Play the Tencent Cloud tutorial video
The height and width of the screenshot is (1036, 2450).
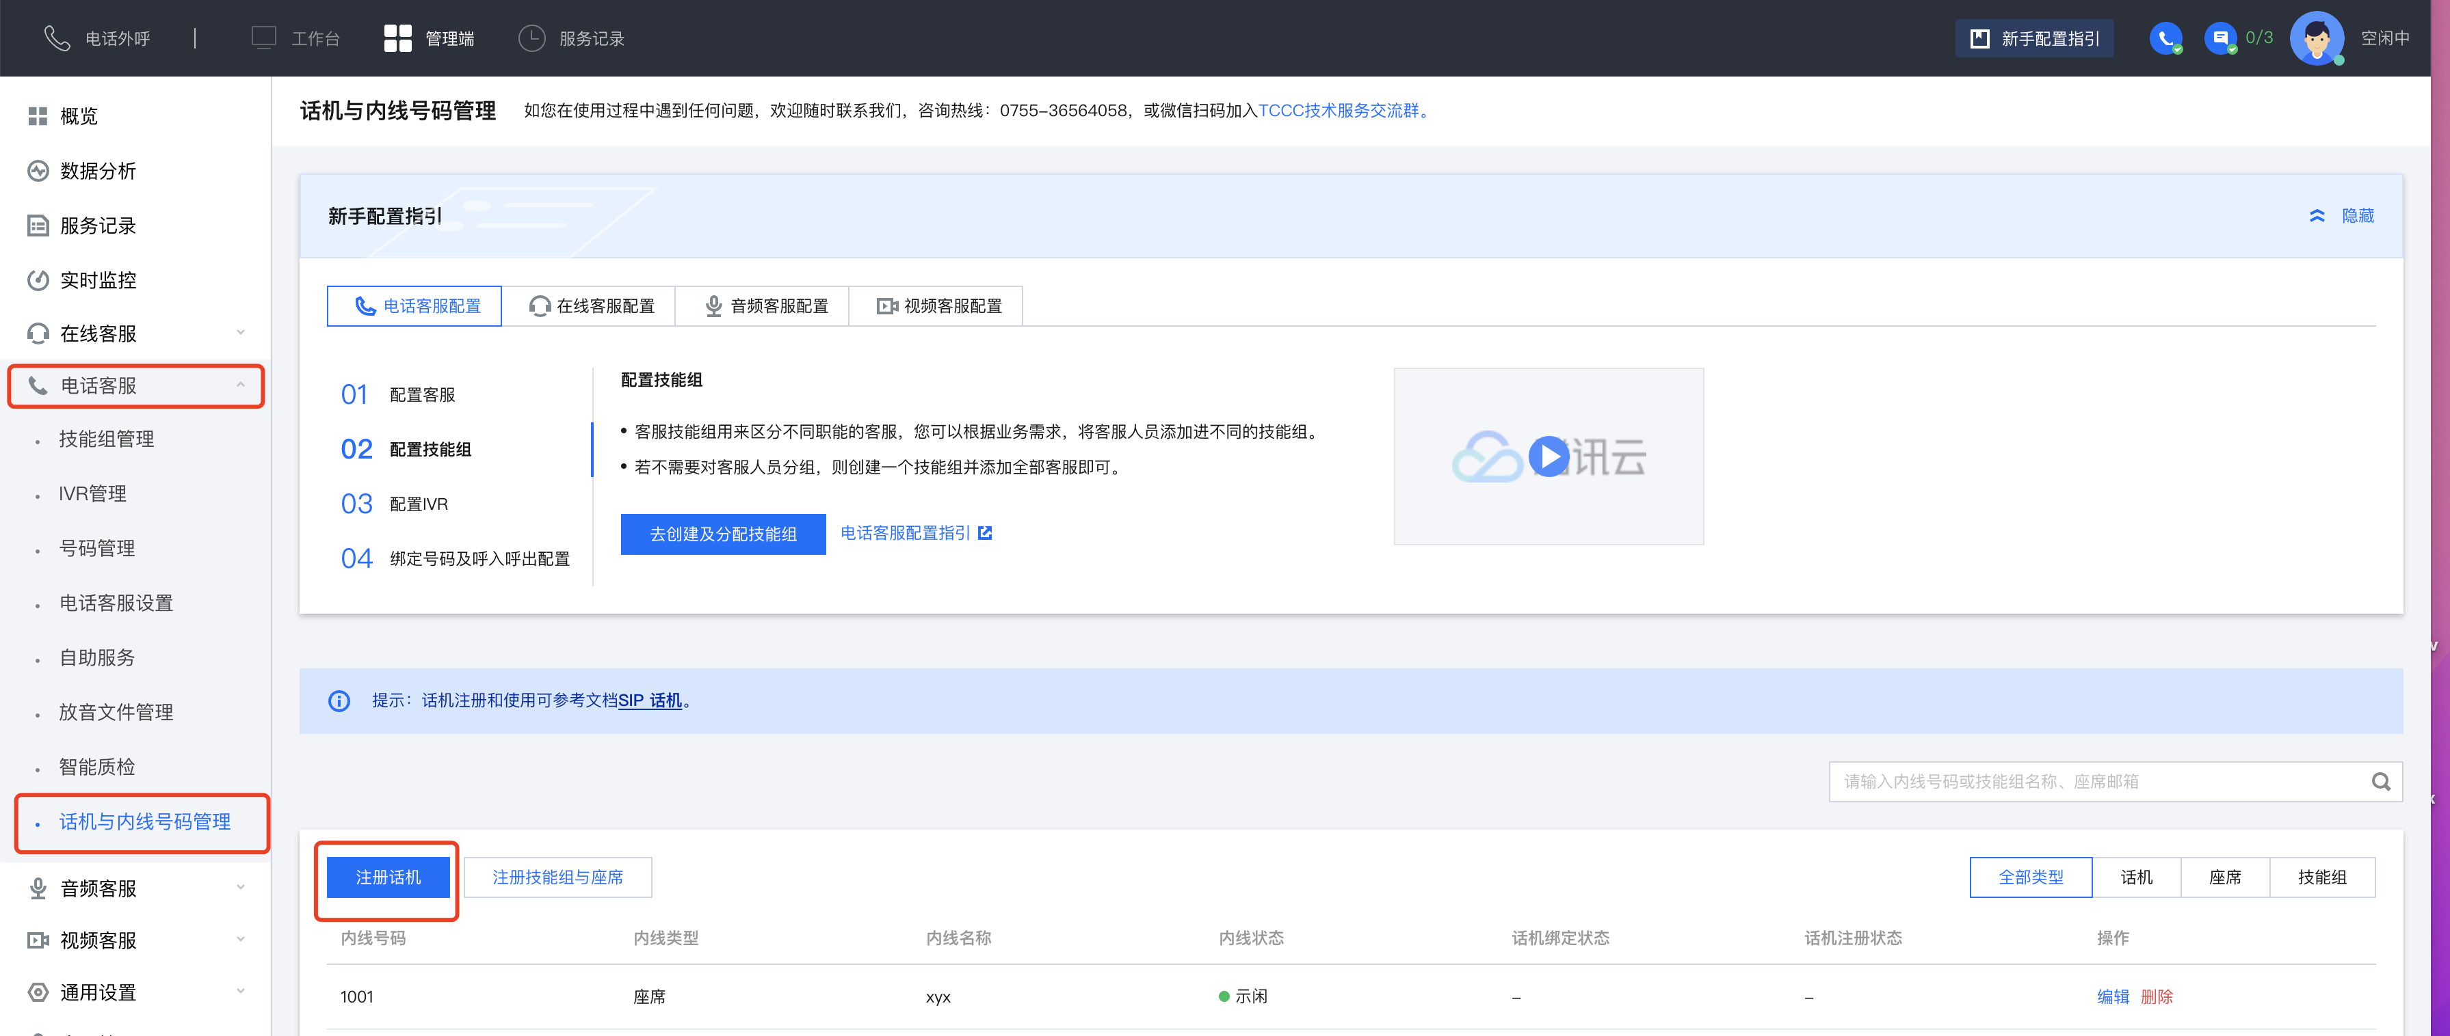pyautogui.click(x=1549, y=457)
